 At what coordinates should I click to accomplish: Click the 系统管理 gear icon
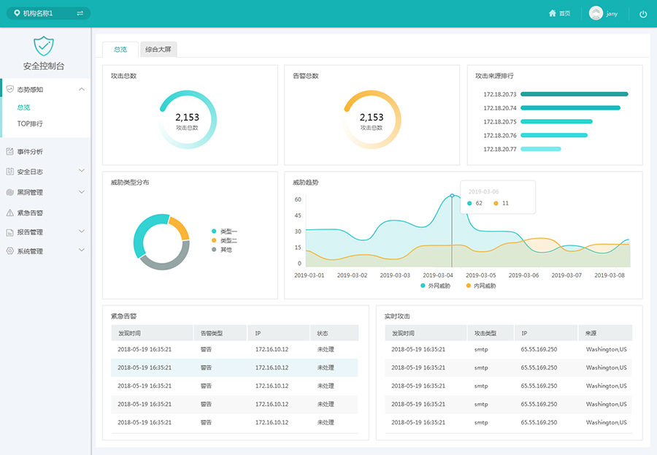[9, 251]
